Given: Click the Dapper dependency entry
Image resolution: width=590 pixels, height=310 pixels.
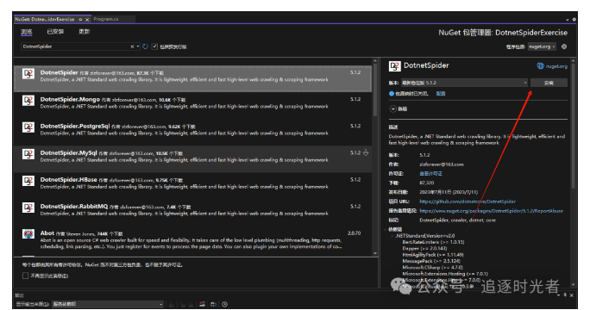Looking at the screenshot, I should (x=424, y=248).
